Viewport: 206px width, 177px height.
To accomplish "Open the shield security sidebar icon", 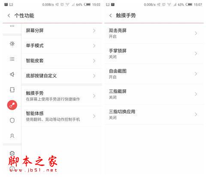I will pyautogui.click(x=12, y=121).
